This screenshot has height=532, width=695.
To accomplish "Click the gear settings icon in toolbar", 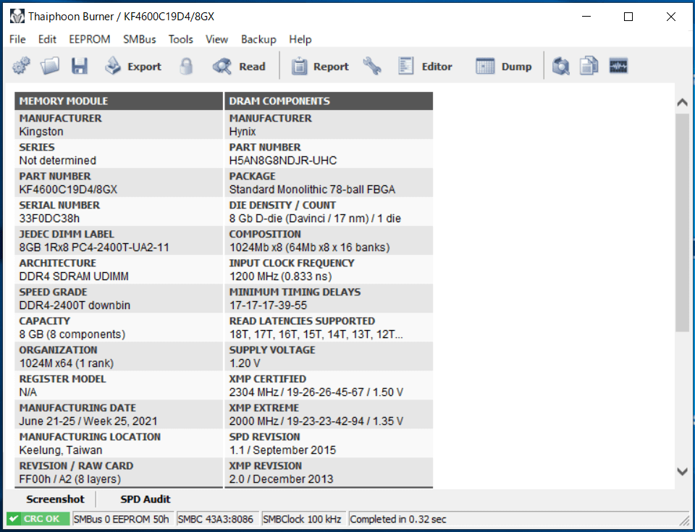I will [x=21, y=67].
